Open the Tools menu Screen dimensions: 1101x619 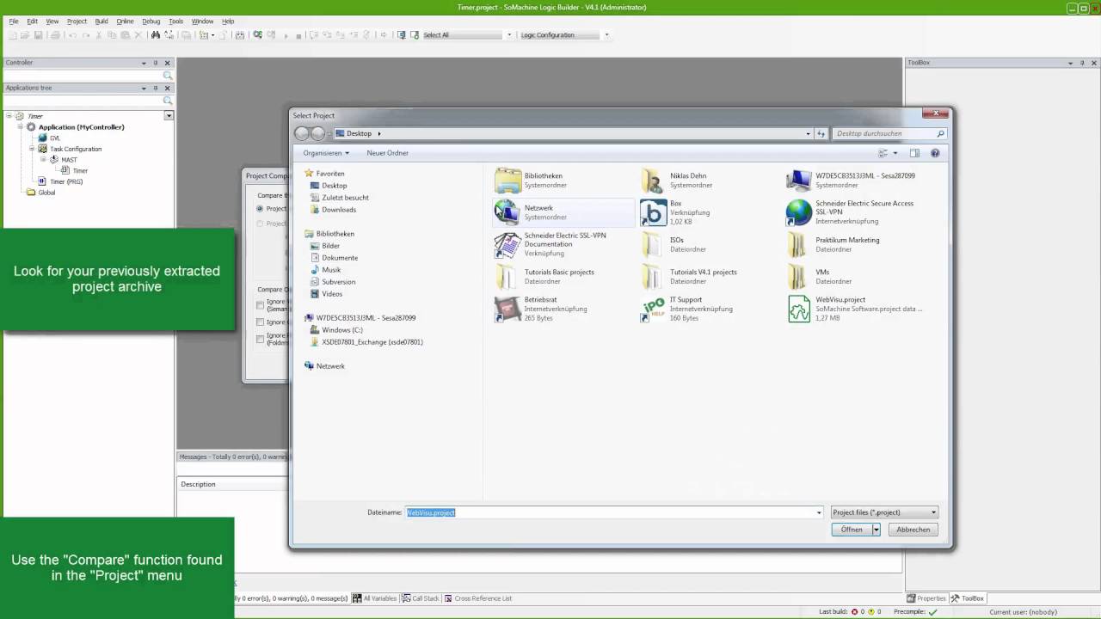coord(175,21)
